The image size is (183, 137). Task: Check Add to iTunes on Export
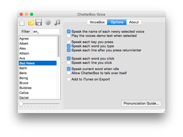pos(69,79)
